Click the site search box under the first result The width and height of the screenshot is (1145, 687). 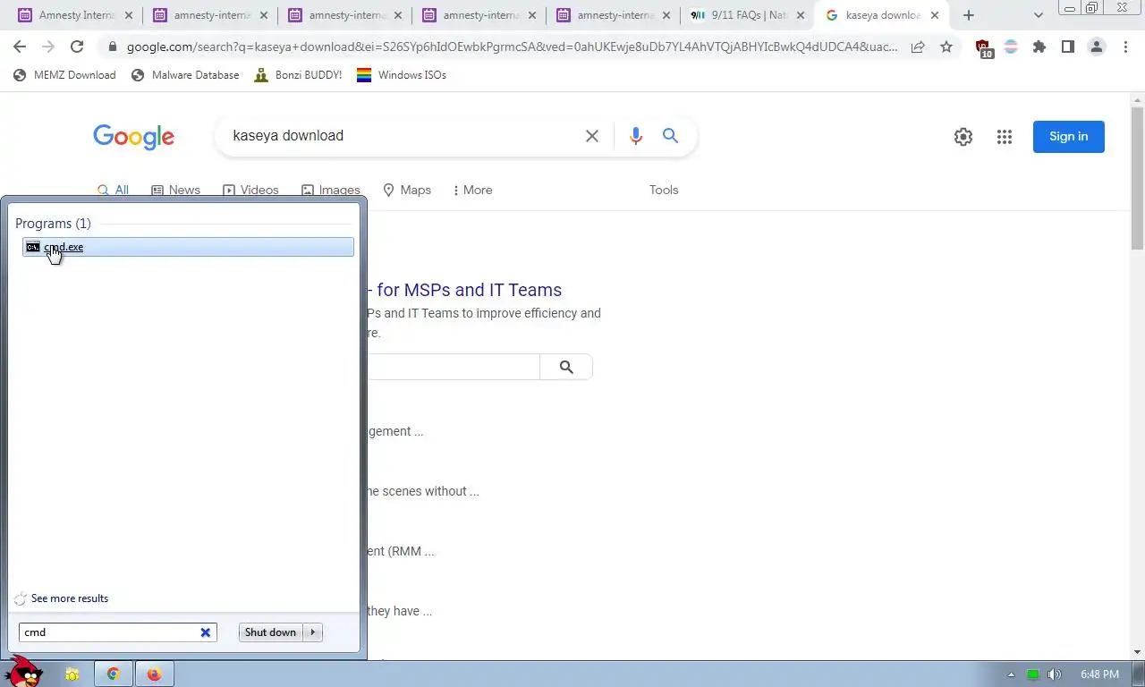(452, 367)
